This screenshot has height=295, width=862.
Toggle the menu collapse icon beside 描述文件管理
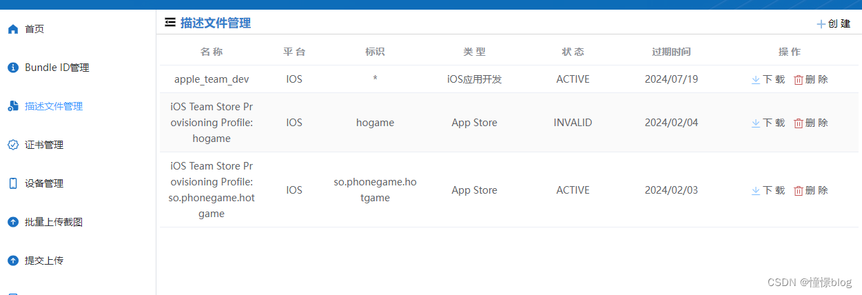pos(170,23)
